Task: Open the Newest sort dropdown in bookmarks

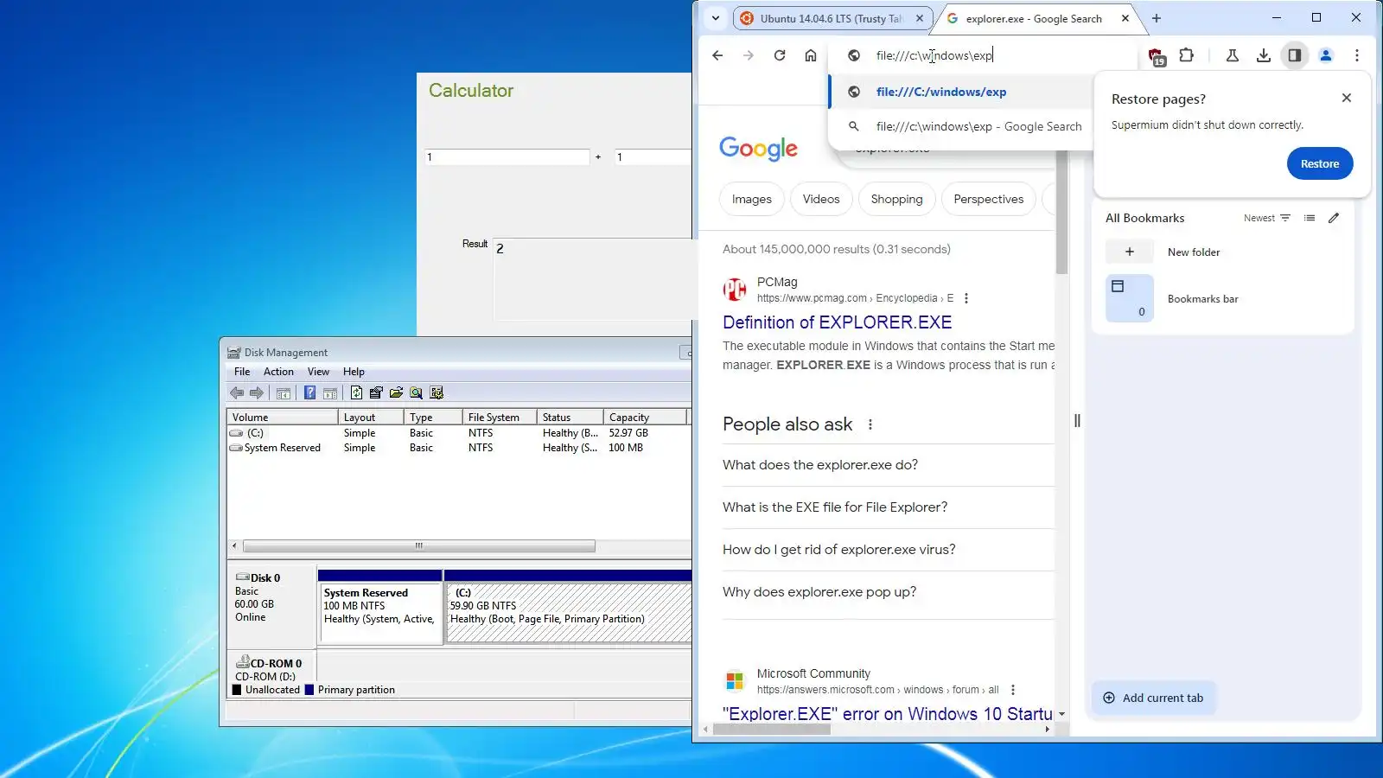Action: click(x=1267, y=218)
